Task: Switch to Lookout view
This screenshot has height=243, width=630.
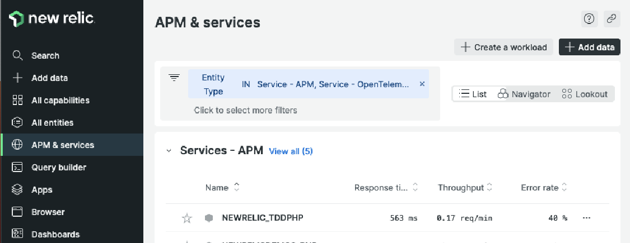Action: tap(585, 94)
